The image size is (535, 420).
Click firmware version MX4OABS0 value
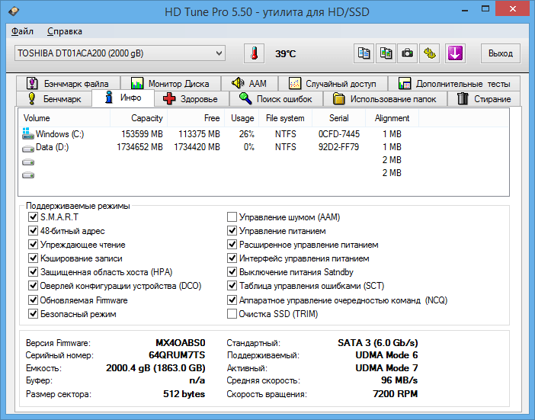click(x=181, y=342)
